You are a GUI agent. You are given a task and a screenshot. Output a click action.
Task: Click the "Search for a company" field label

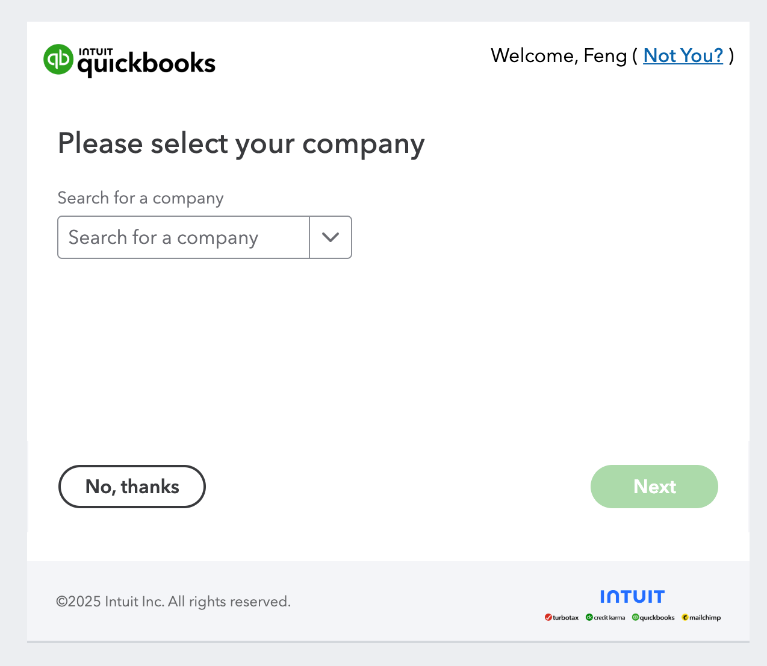pyautogui.click(x=140, y=198)
